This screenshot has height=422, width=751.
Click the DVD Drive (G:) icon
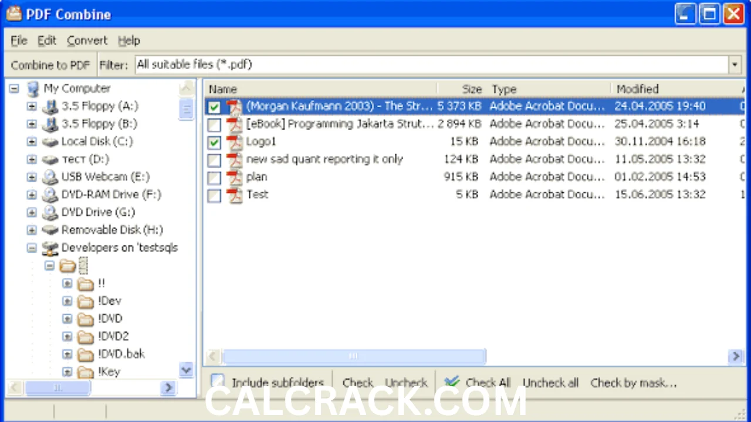pyautogui.click(x=50, y=212)
